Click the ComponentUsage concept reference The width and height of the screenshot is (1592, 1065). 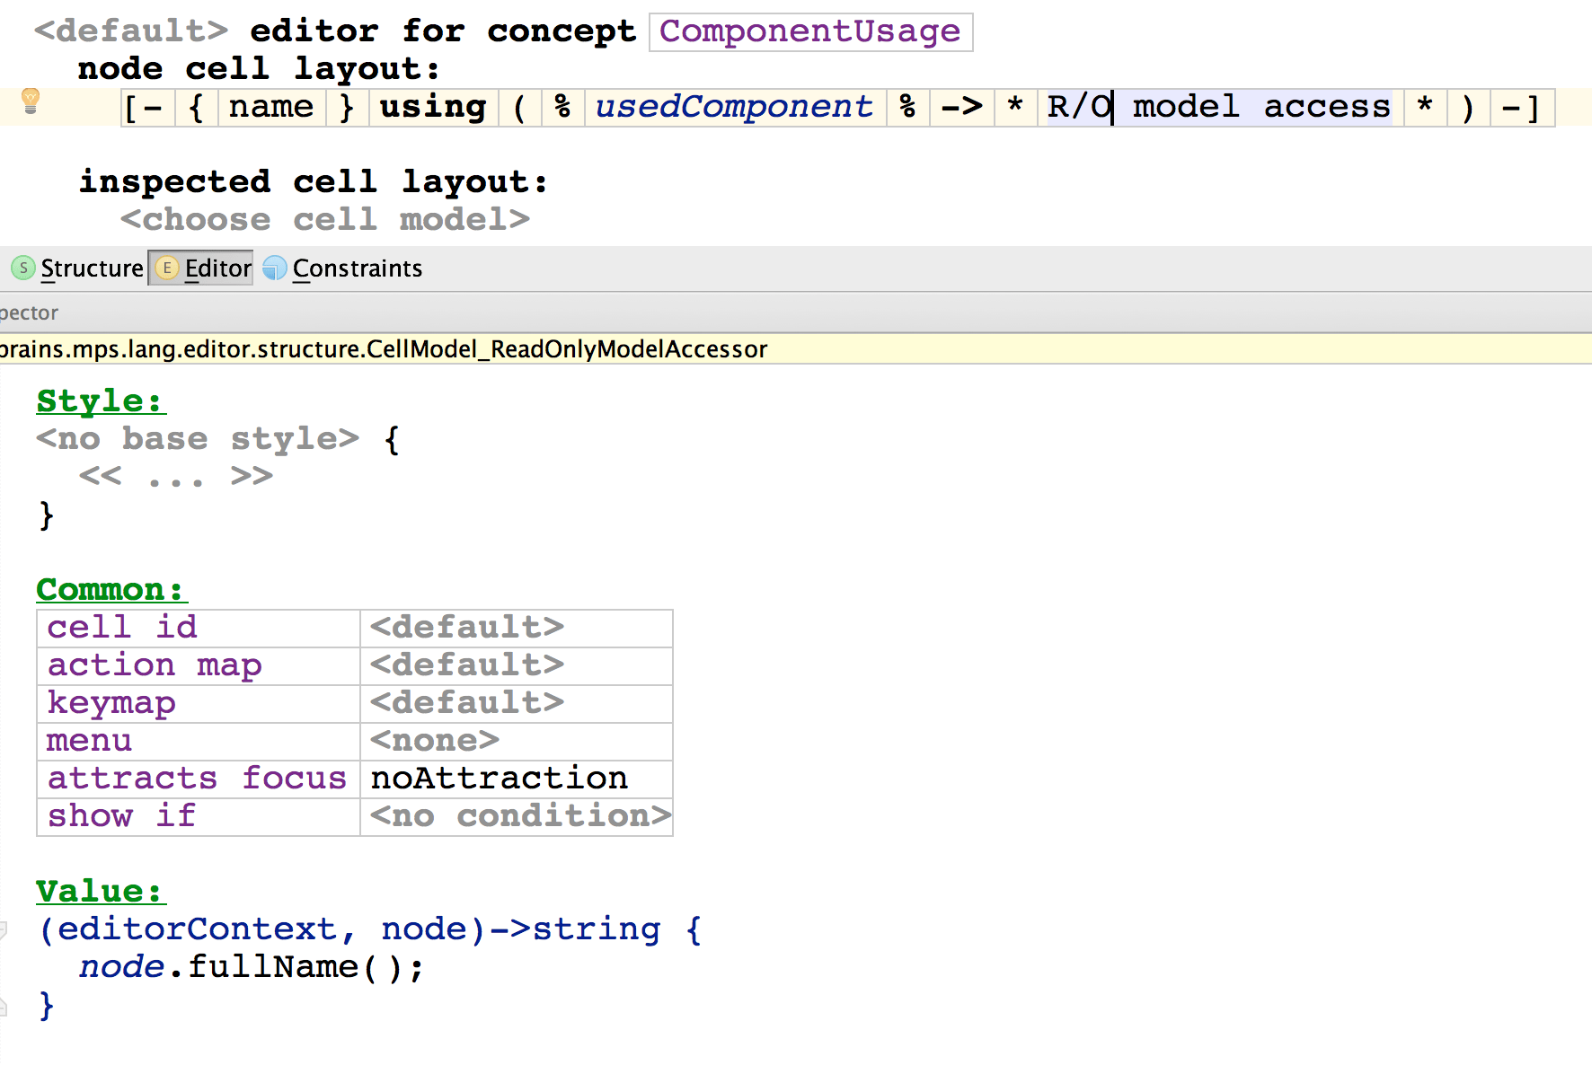coord(810,32)
